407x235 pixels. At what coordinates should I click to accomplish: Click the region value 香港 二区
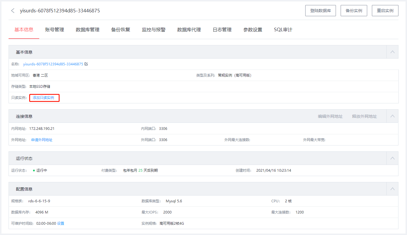coord(40,75)
